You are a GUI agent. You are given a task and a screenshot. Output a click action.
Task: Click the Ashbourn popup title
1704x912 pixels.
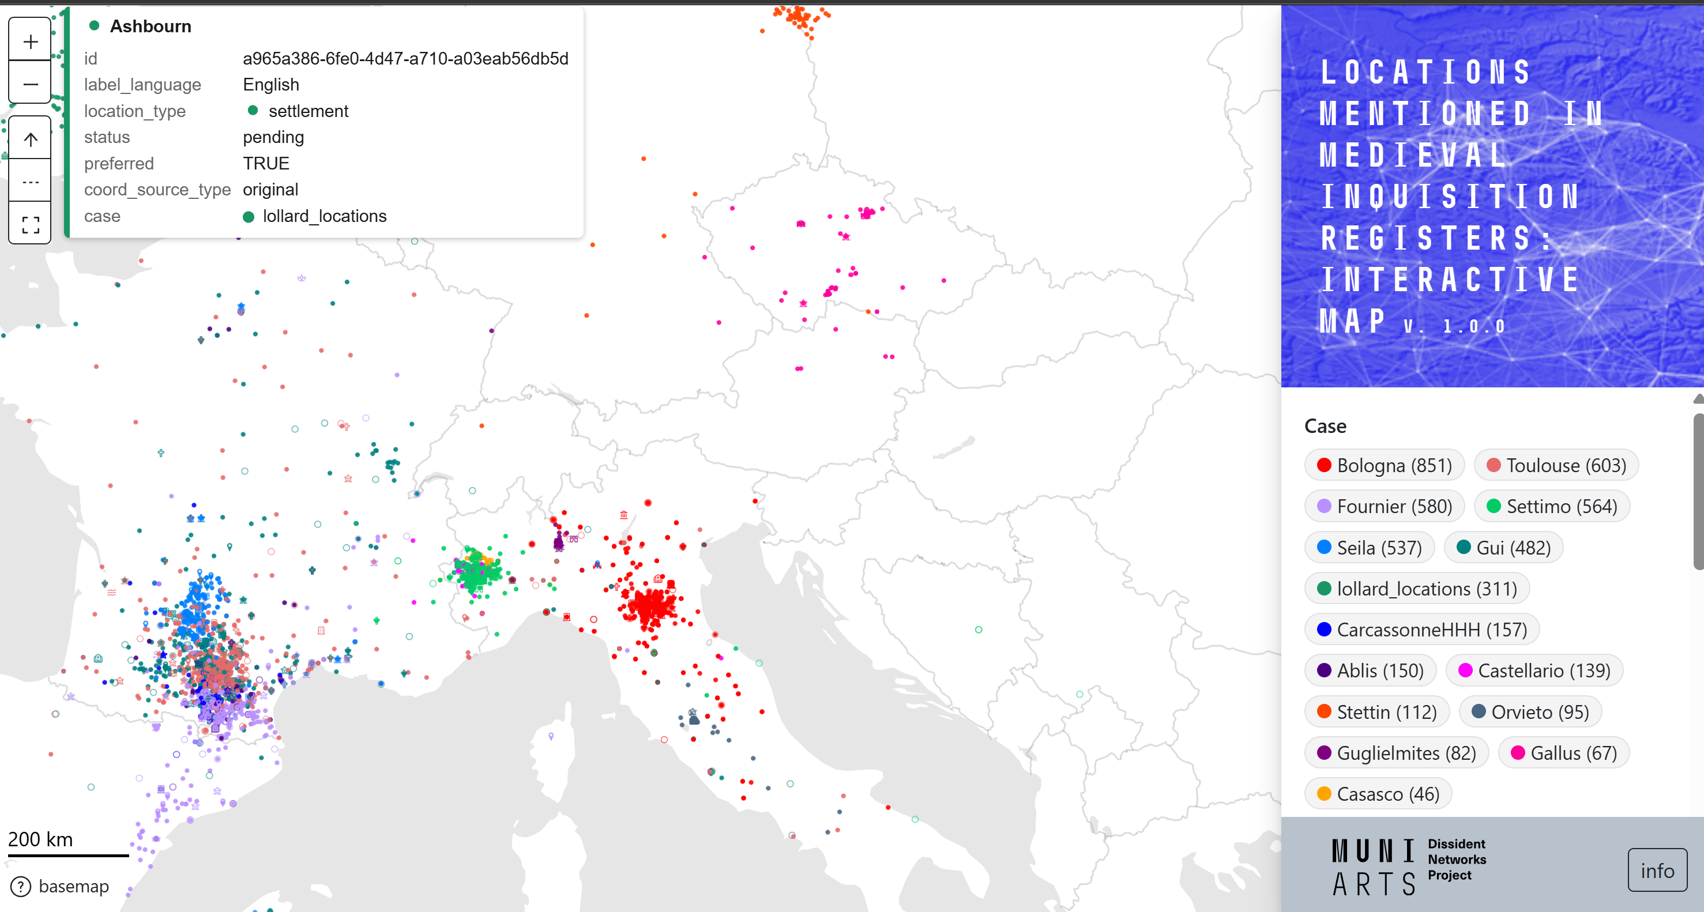point(150,27)
